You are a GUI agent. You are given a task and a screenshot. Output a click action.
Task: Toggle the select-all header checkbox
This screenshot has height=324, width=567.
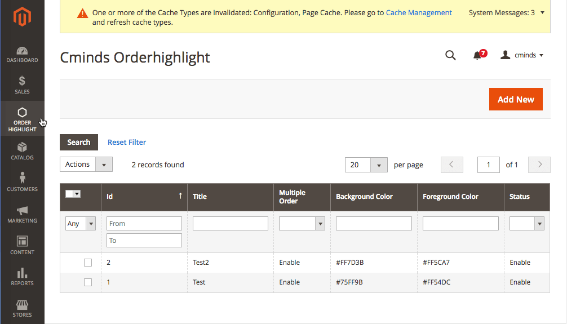[69, 194]
